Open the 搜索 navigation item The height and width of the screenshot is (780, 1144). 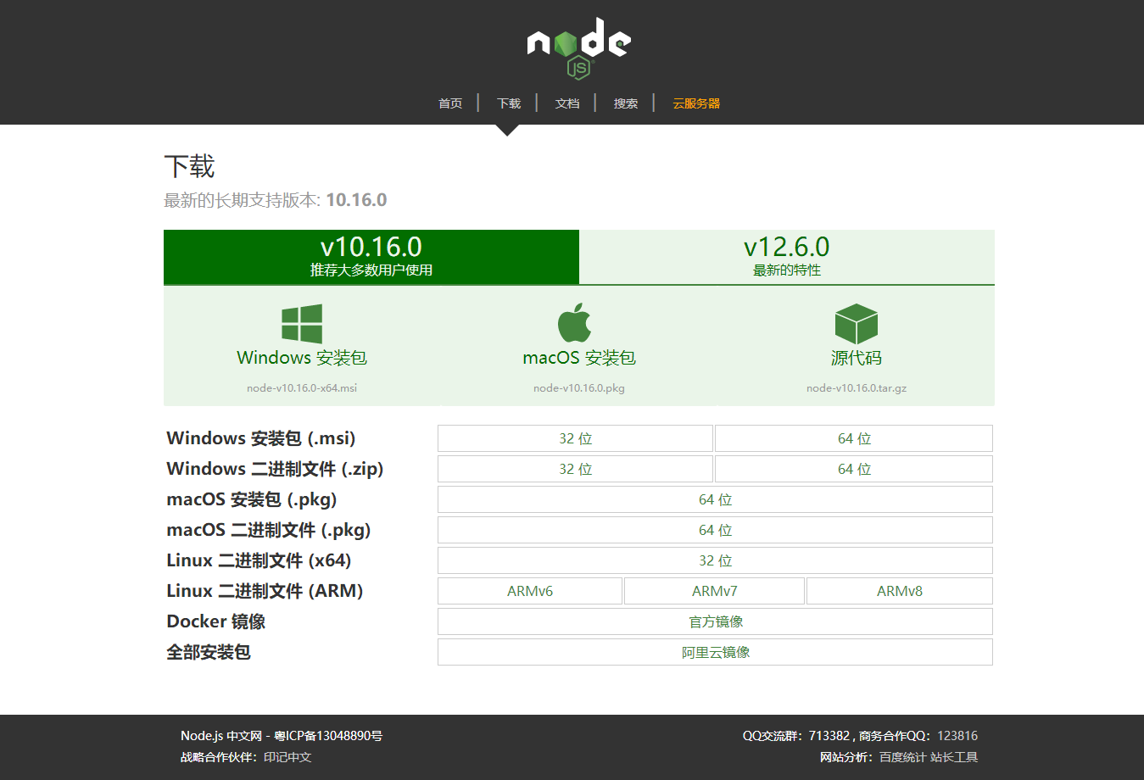626,103
